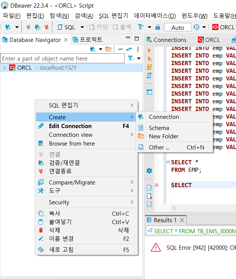Choose Edit Connection in context menu
The width and height of the screenshot is (236, 279).
click(87, 126)
